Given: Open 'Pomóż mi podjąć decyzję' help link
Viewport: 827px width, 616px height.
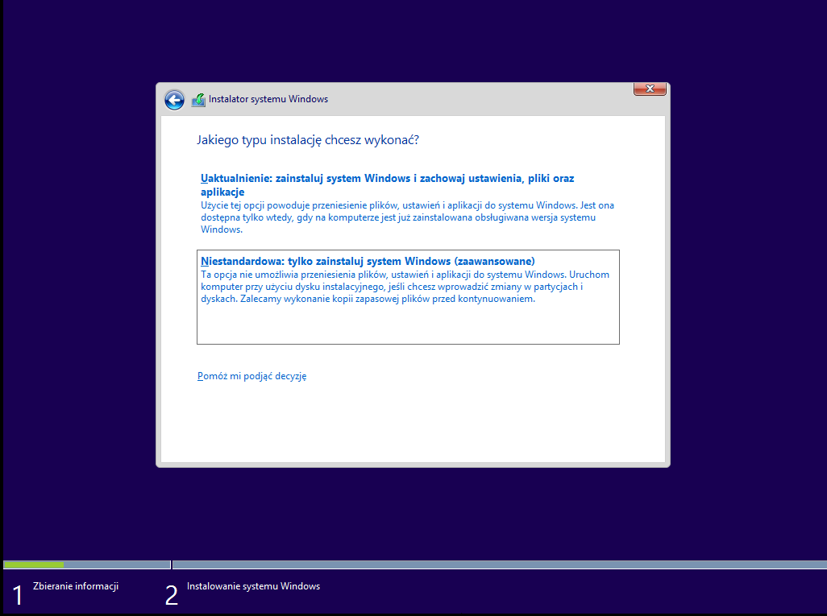Looking at the screenshot, I should [252, 376].
